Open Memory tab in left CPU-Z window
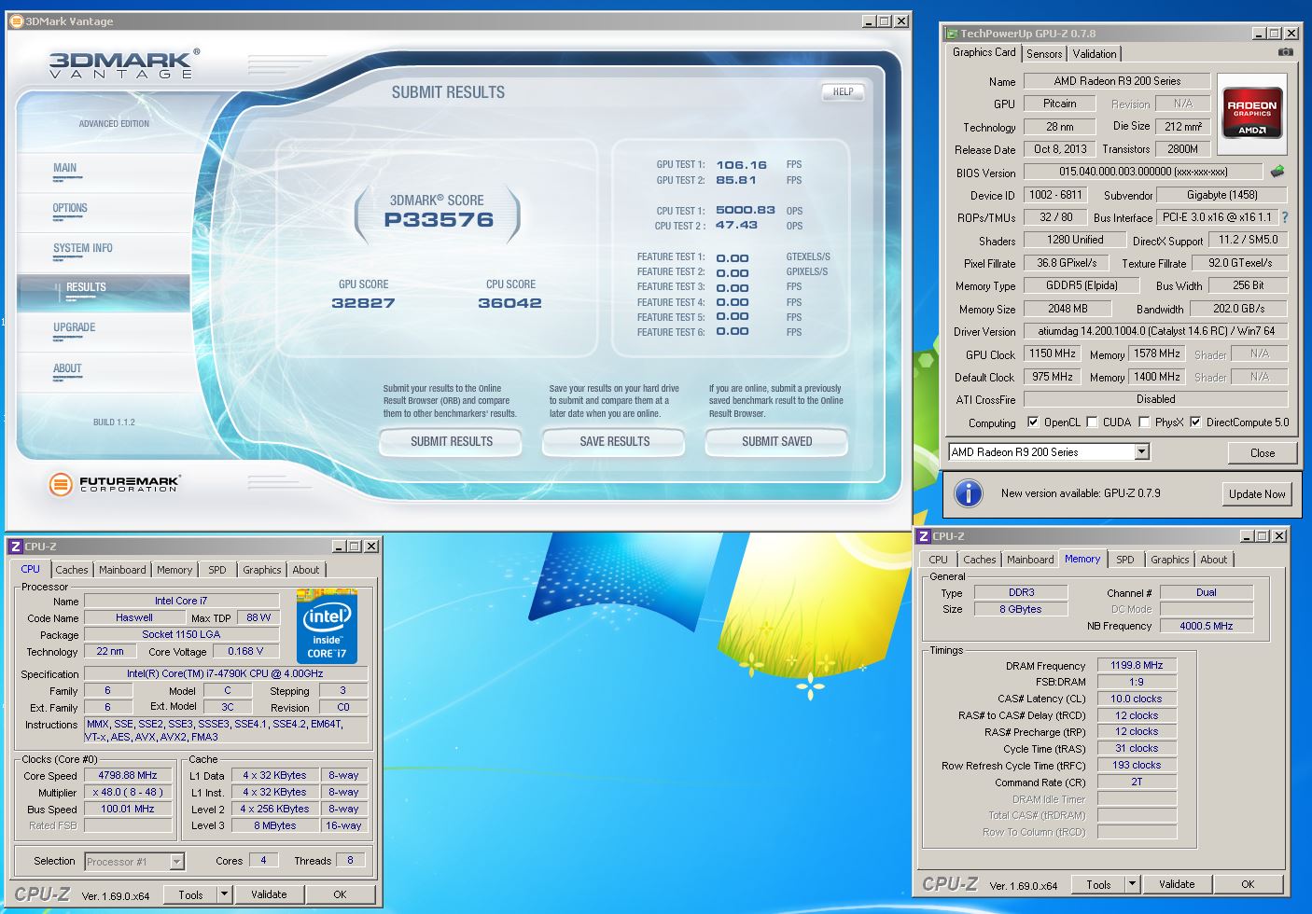The width and height of the screenshot is (1312, 914). click(174, 570)
